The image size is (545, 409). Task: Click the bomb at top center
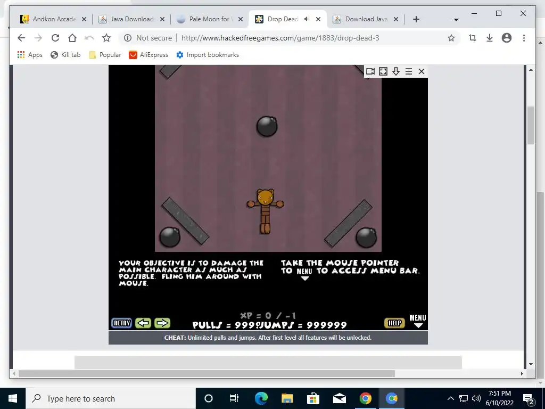click(267, 126)
